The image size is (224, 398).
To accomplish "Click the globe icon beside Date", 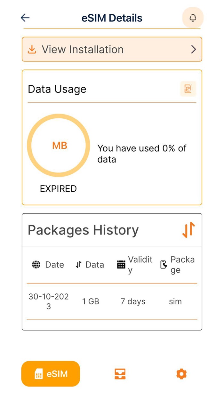I will [36, 265].
